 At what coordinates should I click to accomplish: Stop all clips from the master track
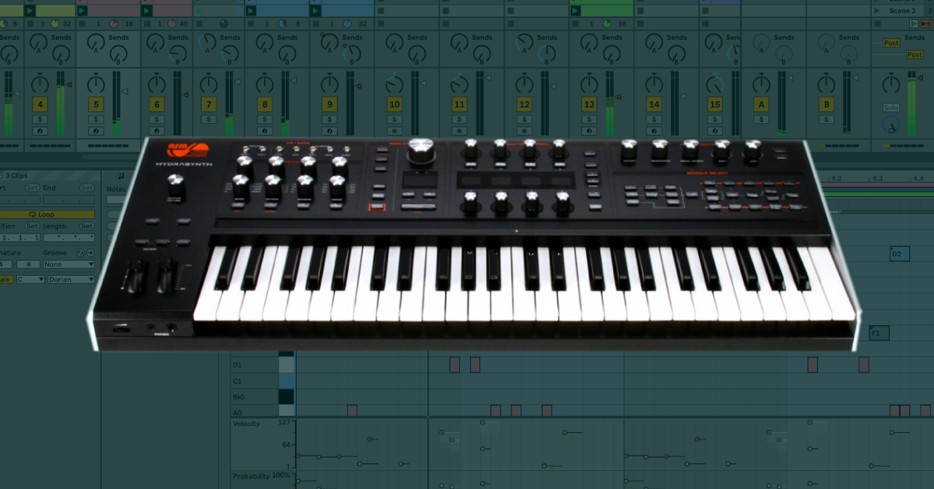(x=877, y=24)
